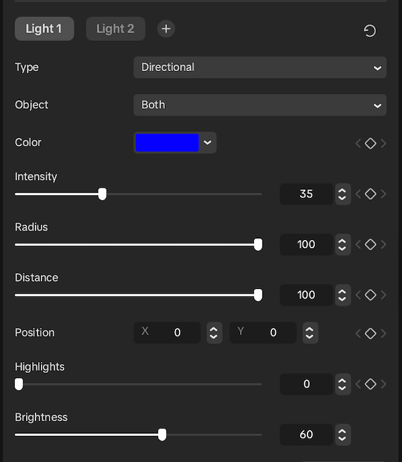
Task: Add a keyframe for Radius
Action: click(x=371, y=245)
